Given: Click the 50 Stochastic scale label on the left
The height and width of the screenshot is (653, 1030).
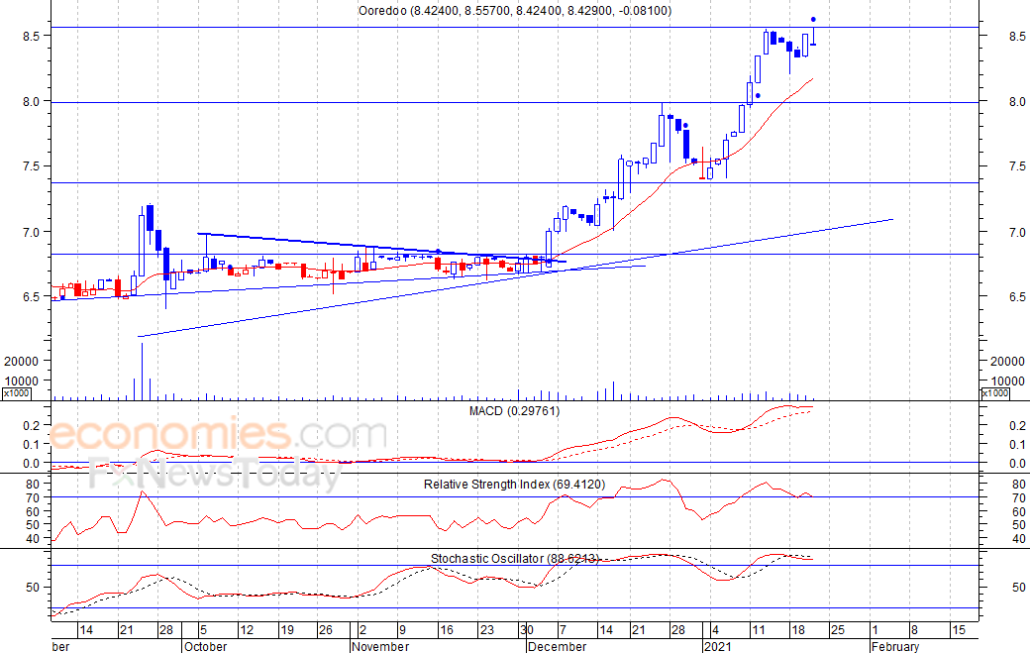Looking at the screenshot, I should [34, 588].
